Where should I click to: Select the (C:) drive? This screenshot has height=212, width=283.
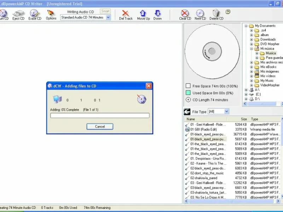pyautogui.click(x=258, y=94)
